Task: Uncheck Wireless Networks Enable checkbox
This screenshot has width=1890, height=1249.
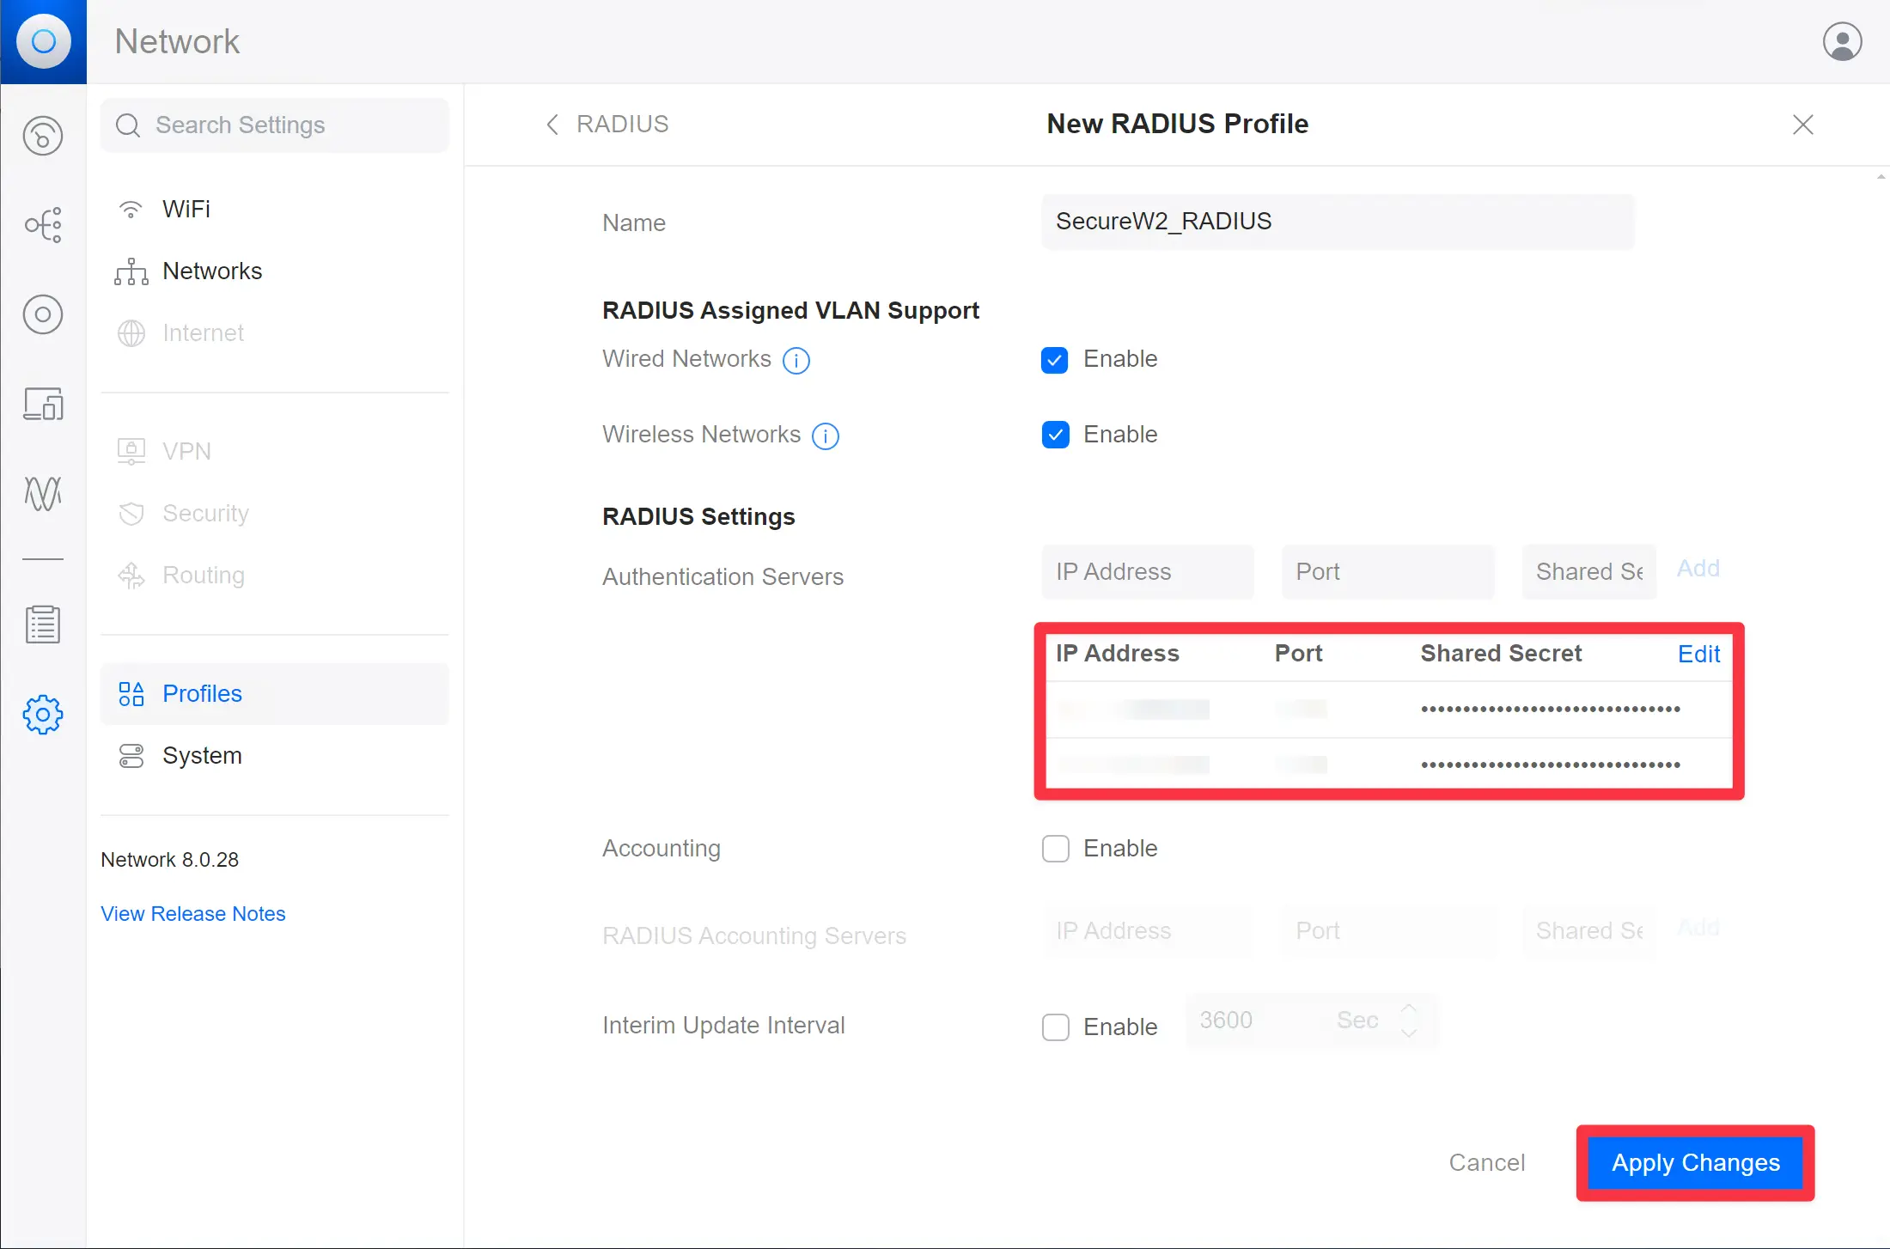Action: click(1055, 435)
